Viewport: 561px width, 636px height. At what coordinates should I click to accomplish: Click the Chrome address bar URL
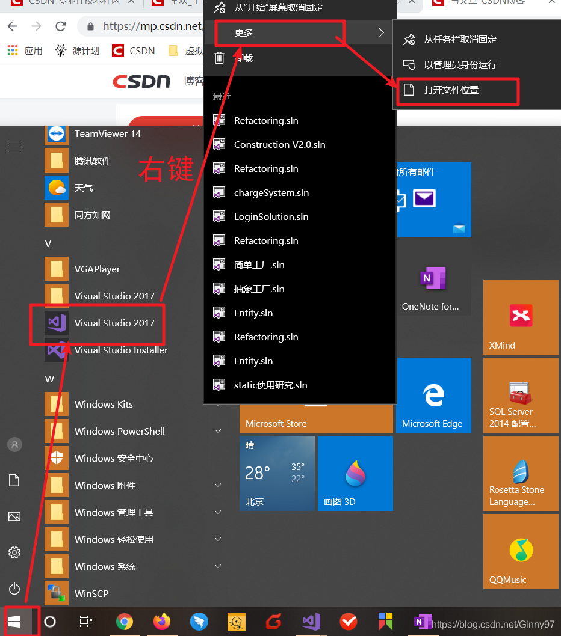click(x=152, y=26)
